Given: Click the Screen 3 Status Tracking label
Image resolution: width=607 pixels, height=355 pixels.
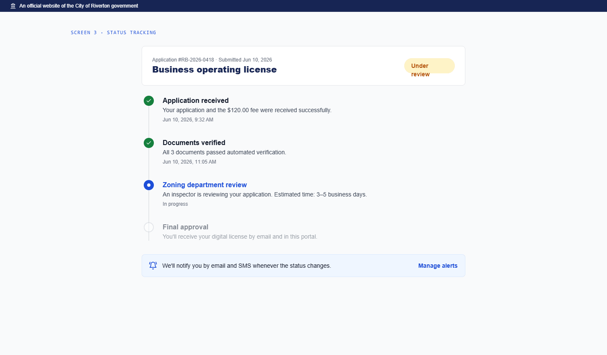Looking at the screenshot, I should click(x=113, y=32).
